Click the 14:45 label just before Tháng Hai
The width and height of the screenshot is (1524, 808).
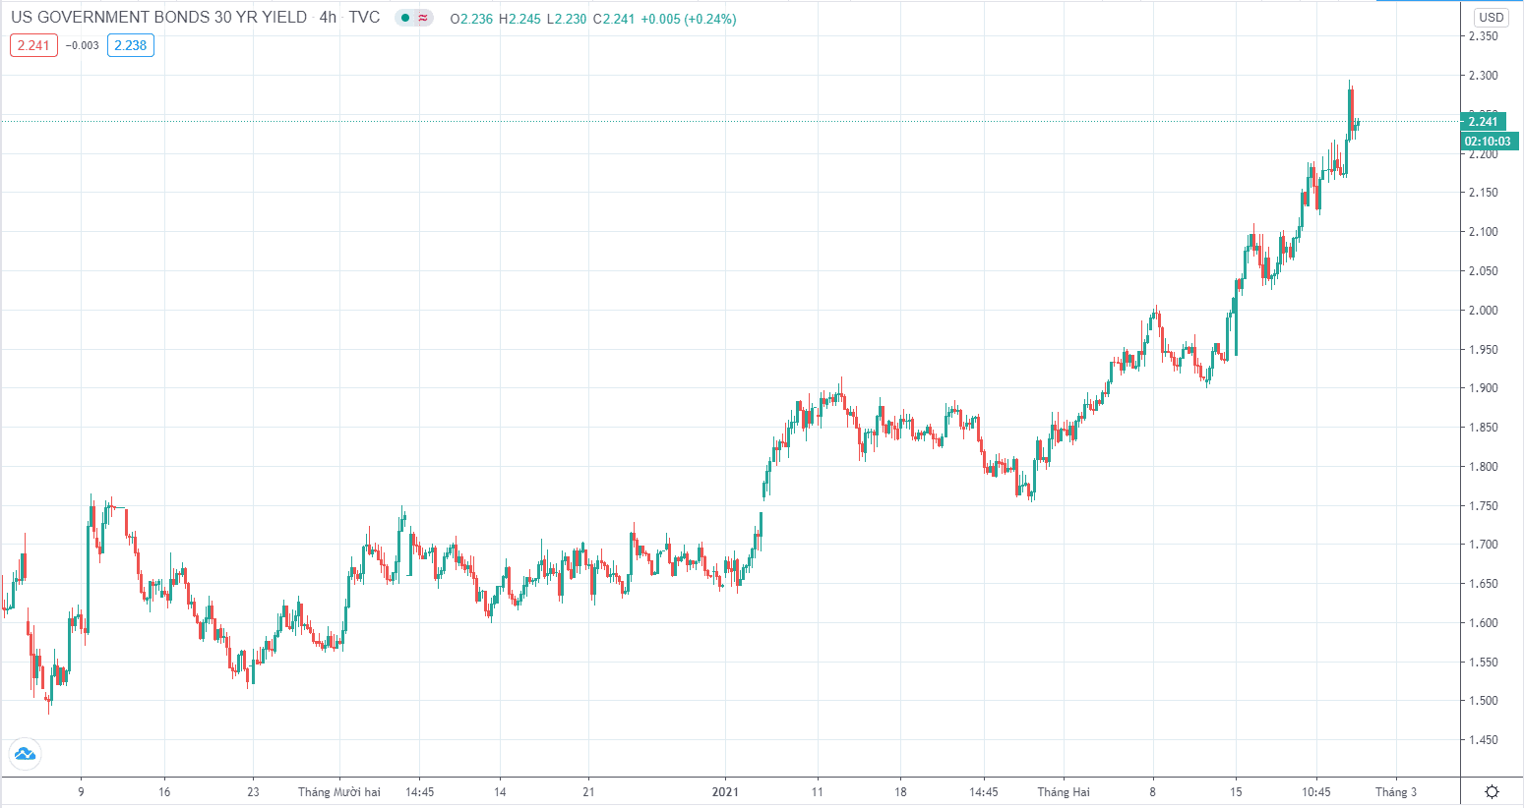click(x=983, y=792)
